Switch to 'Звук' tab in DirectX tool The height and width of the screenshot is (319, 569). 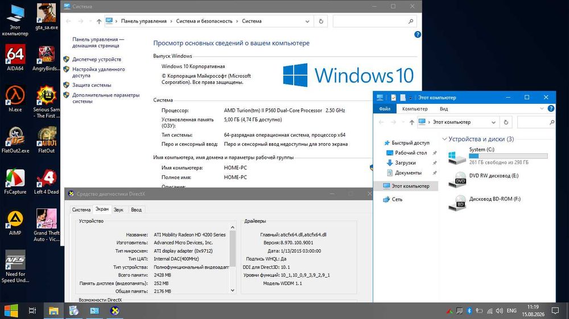[x=118, y=209]
